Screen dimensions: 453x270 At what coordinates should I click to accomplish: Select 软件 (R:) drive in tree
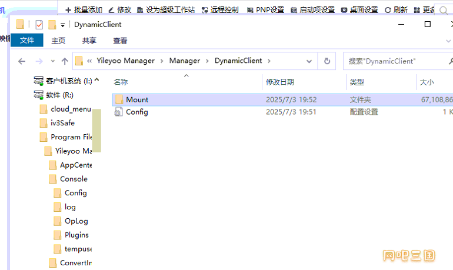tap(54, 95)
